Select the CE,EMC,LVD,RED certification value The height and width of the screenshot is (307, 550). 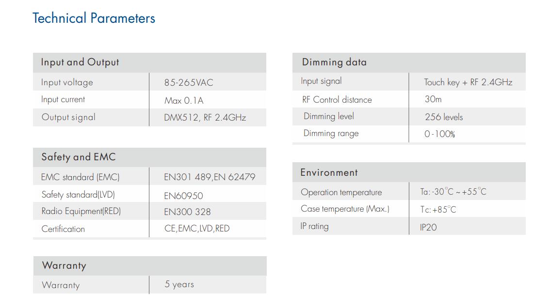[197, 229]
